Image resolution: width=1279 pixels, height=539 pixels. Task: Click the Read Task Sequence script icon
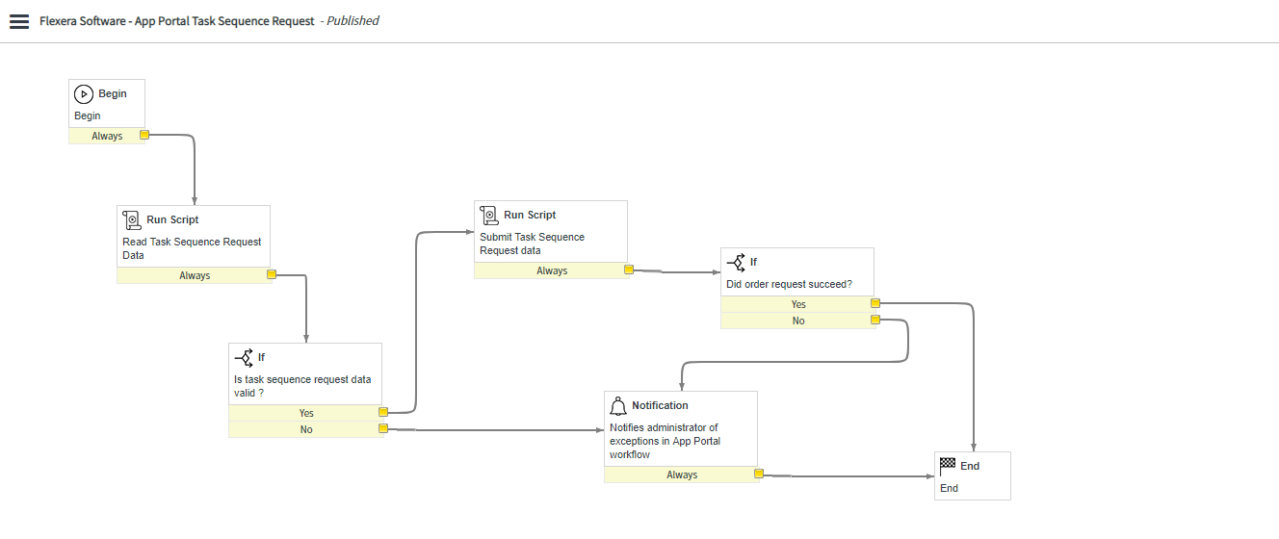pos(132,220)
